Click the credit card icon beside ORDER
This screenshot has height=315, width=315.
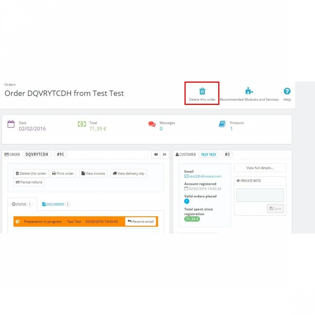coord(6,154)
